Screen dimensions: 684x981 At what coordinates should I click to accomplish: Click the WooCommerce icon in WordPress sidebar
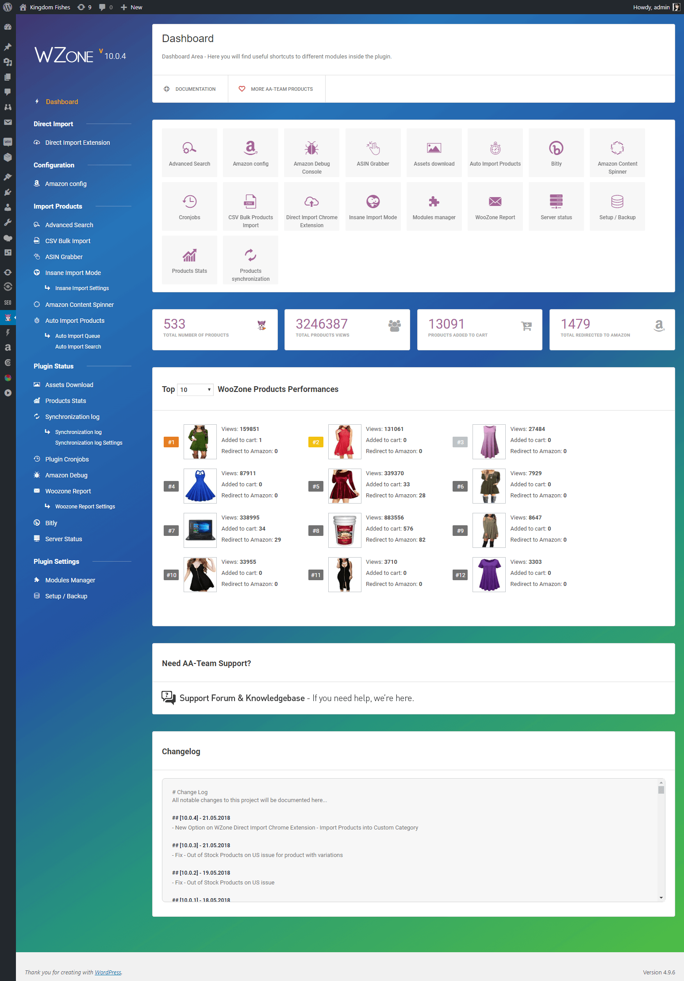point(8,142)
